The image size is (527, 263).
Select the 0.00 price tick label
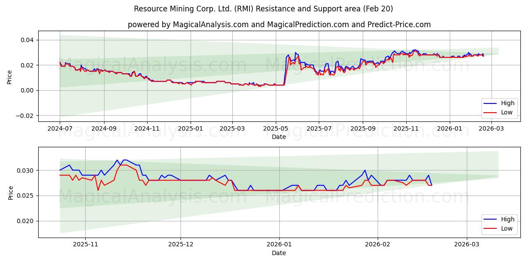tap(28, 90)
